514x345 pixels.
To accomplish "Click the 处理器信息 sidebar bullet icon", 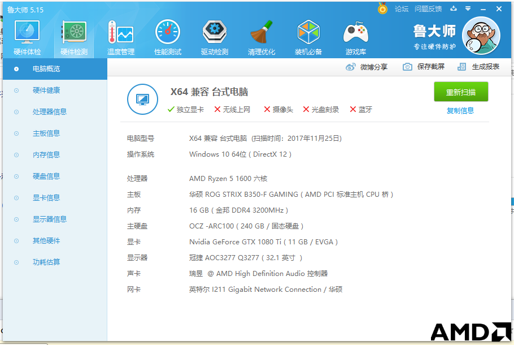I will 16,112.
